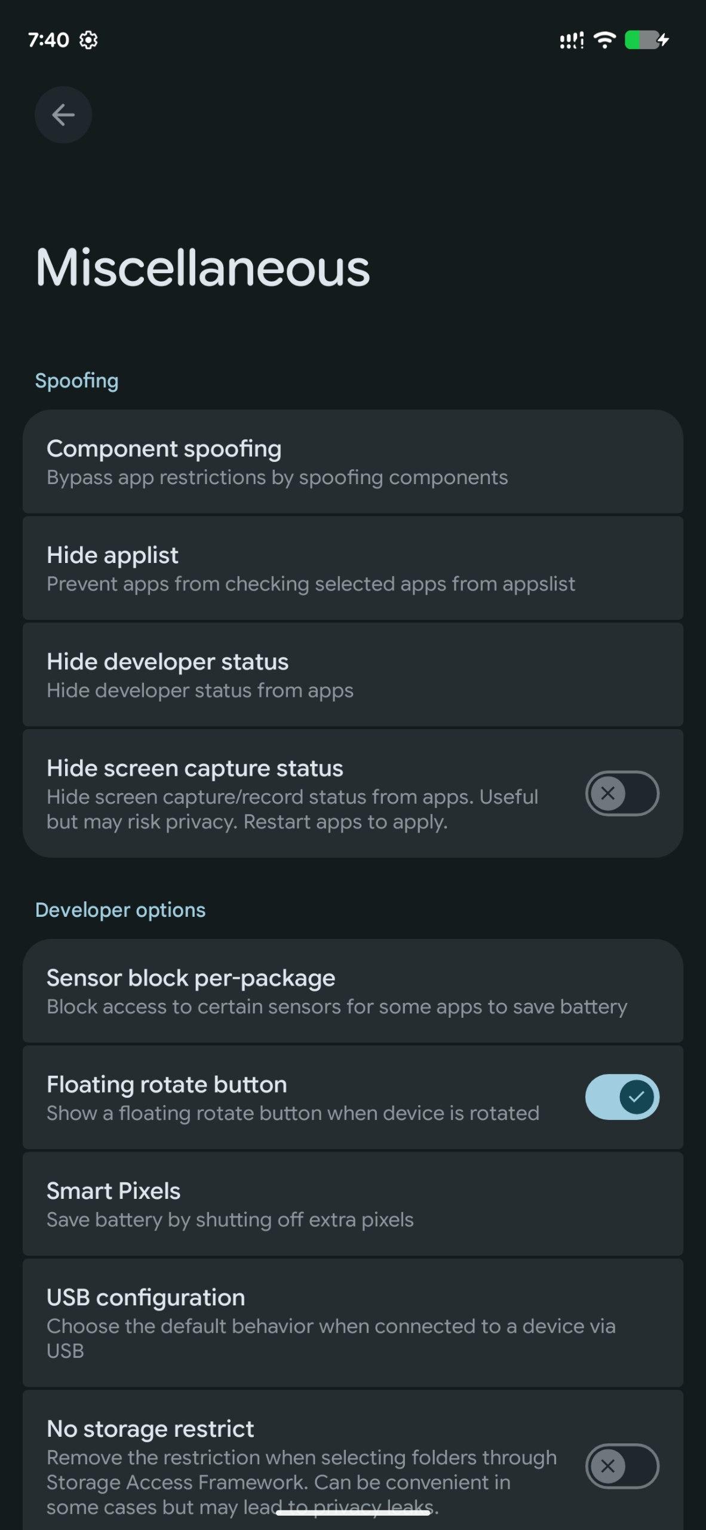Open Component spoofing settings

352,462
